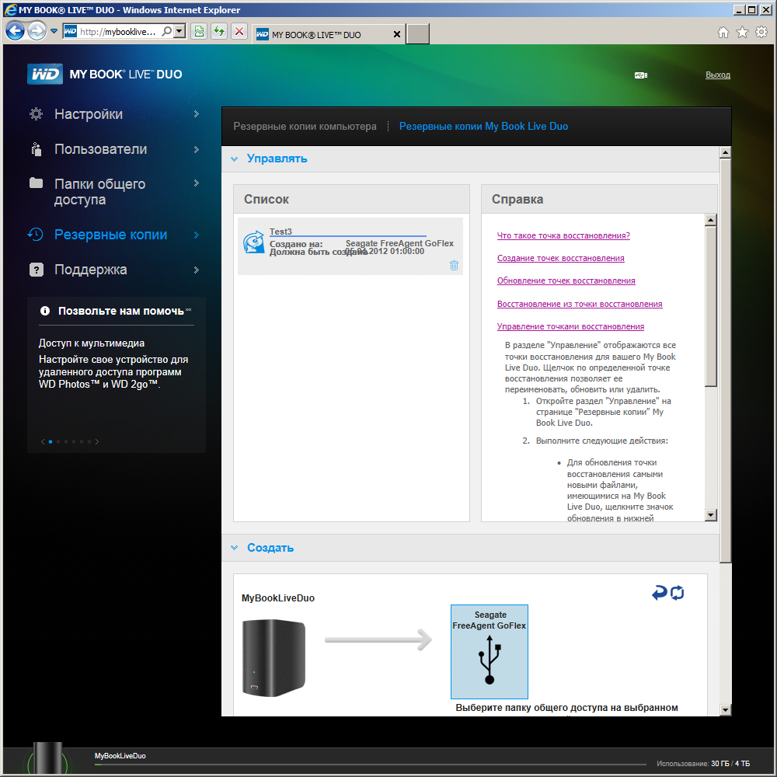This screenshot has height=777, width=777.
Task: Click the USB device icon in header
Action: pos(641,75)
